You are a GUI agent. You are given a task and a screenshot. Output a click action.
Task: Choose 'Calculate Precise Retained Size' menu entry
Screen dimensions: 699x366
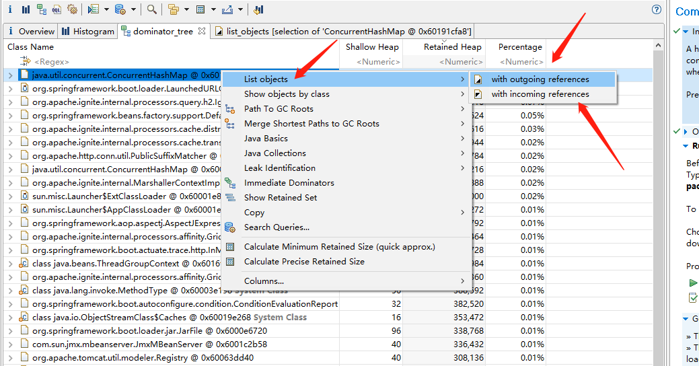tap(303, 262)
